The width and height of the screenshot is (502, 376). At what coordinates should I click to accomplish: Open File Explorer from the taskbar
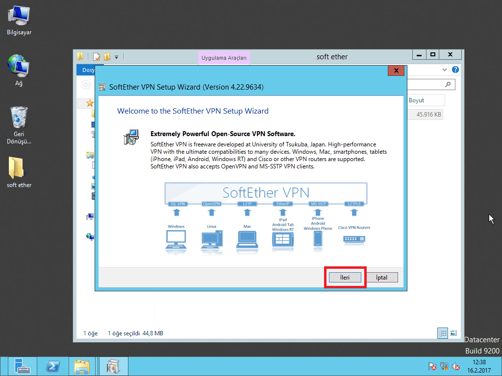(x=82, y=366)
